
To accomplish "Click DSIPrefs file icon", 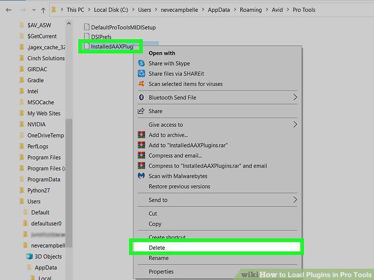I will (87, 36).
